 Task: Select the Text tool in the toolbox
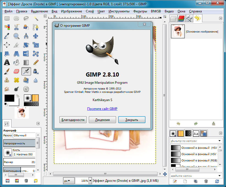pyautogui.click(x=7, y=62)
